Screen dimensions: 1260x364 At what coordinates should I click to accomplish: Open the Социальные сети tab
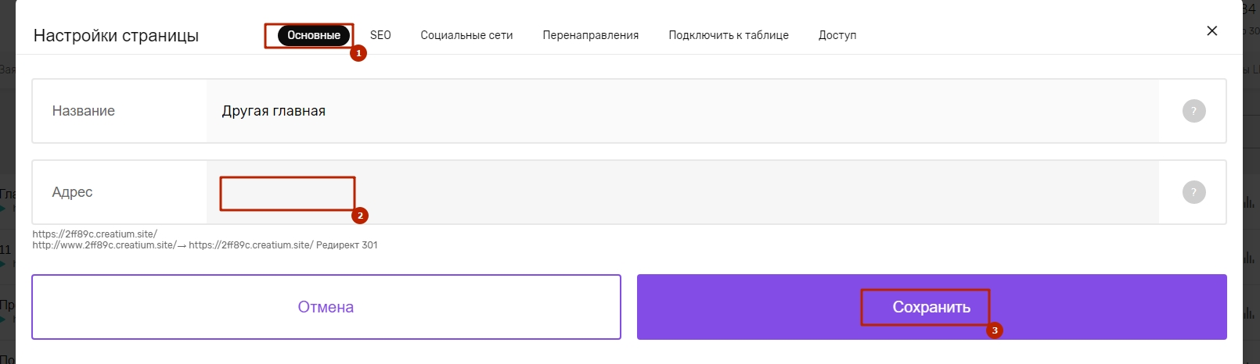[466, 35]
